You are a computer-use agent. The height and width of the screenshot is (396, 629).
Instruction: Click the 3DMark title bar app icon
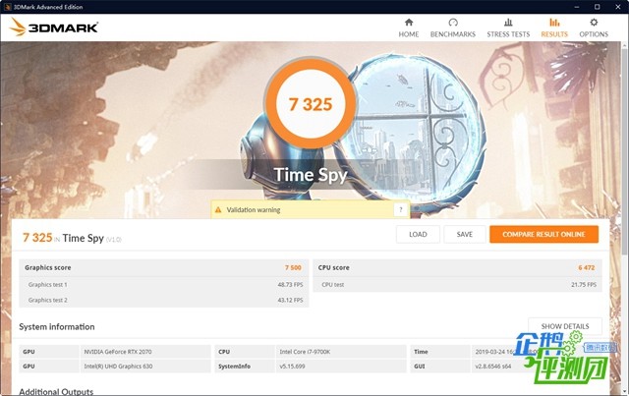[7, 7]
